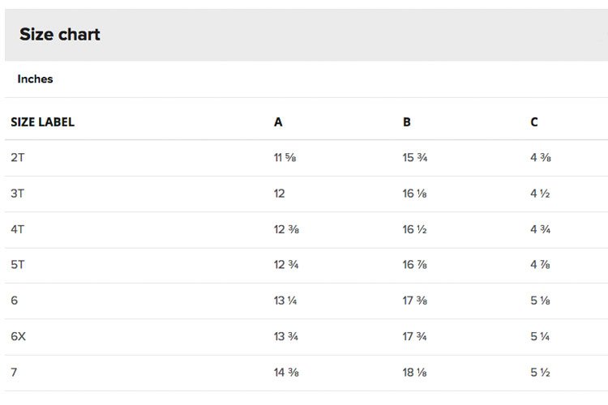
Task: Click the 13 ¼ value in the size 6 row
Action: [x=285, y=301]
